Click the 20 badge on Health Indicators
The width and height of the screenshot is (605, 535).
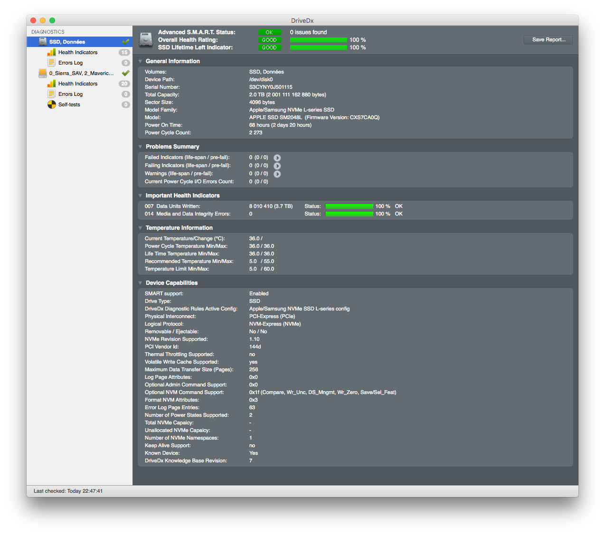pos(124,84)
